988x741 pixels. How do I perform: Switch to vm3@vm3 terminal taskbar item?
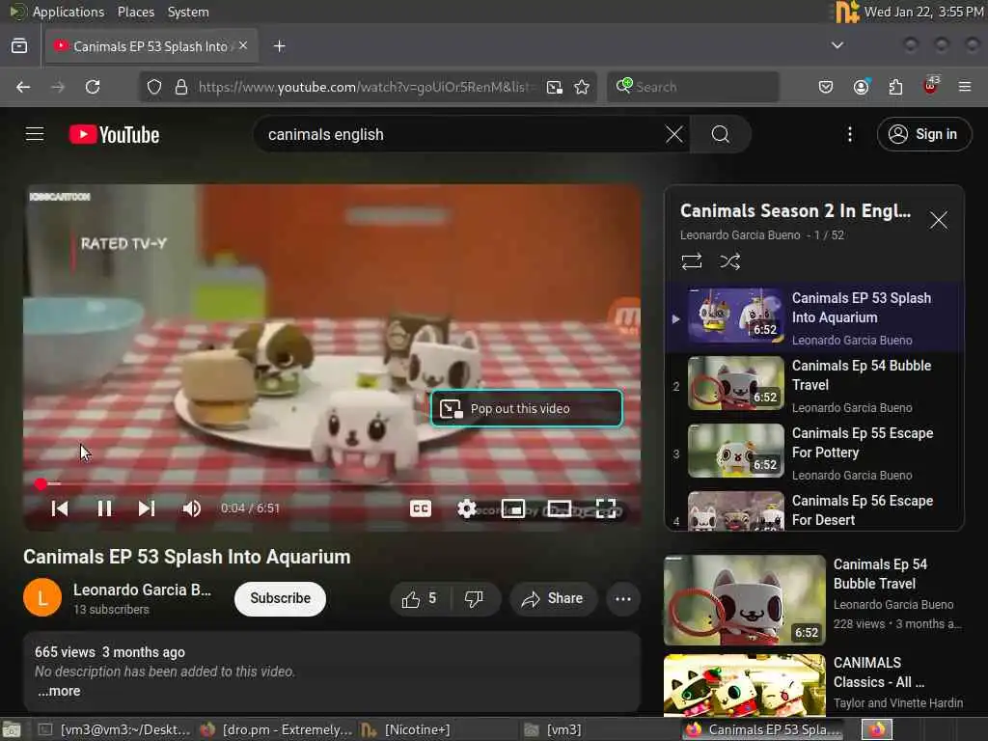coord(114,729)
